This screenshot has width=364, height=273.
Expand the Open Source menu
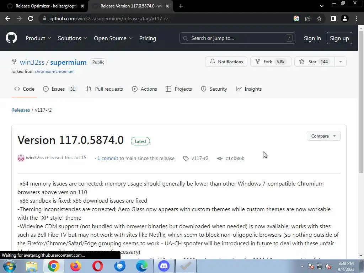pyautogui.click(x=113, y=38)
